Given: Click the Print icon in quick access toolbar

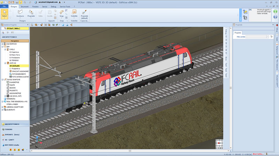Looking at the screenshot, I should coord(17,2).
